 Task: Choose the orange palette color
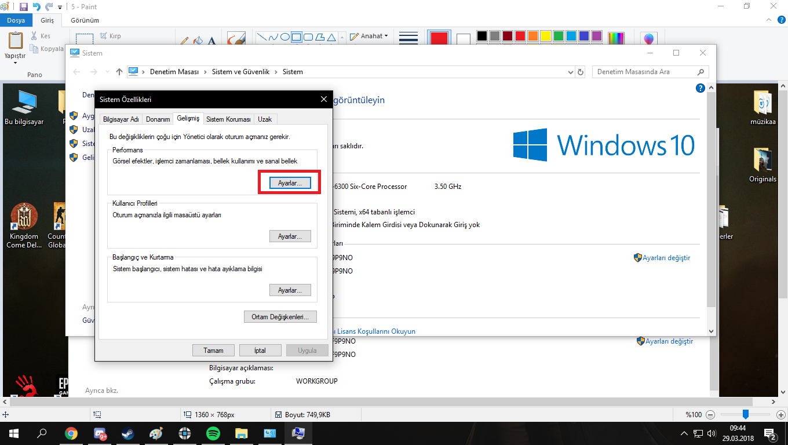click(532, 36)
